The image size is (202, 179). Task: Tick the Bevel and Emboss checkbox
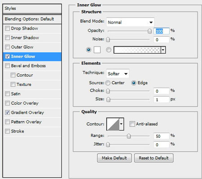(7, 66)
